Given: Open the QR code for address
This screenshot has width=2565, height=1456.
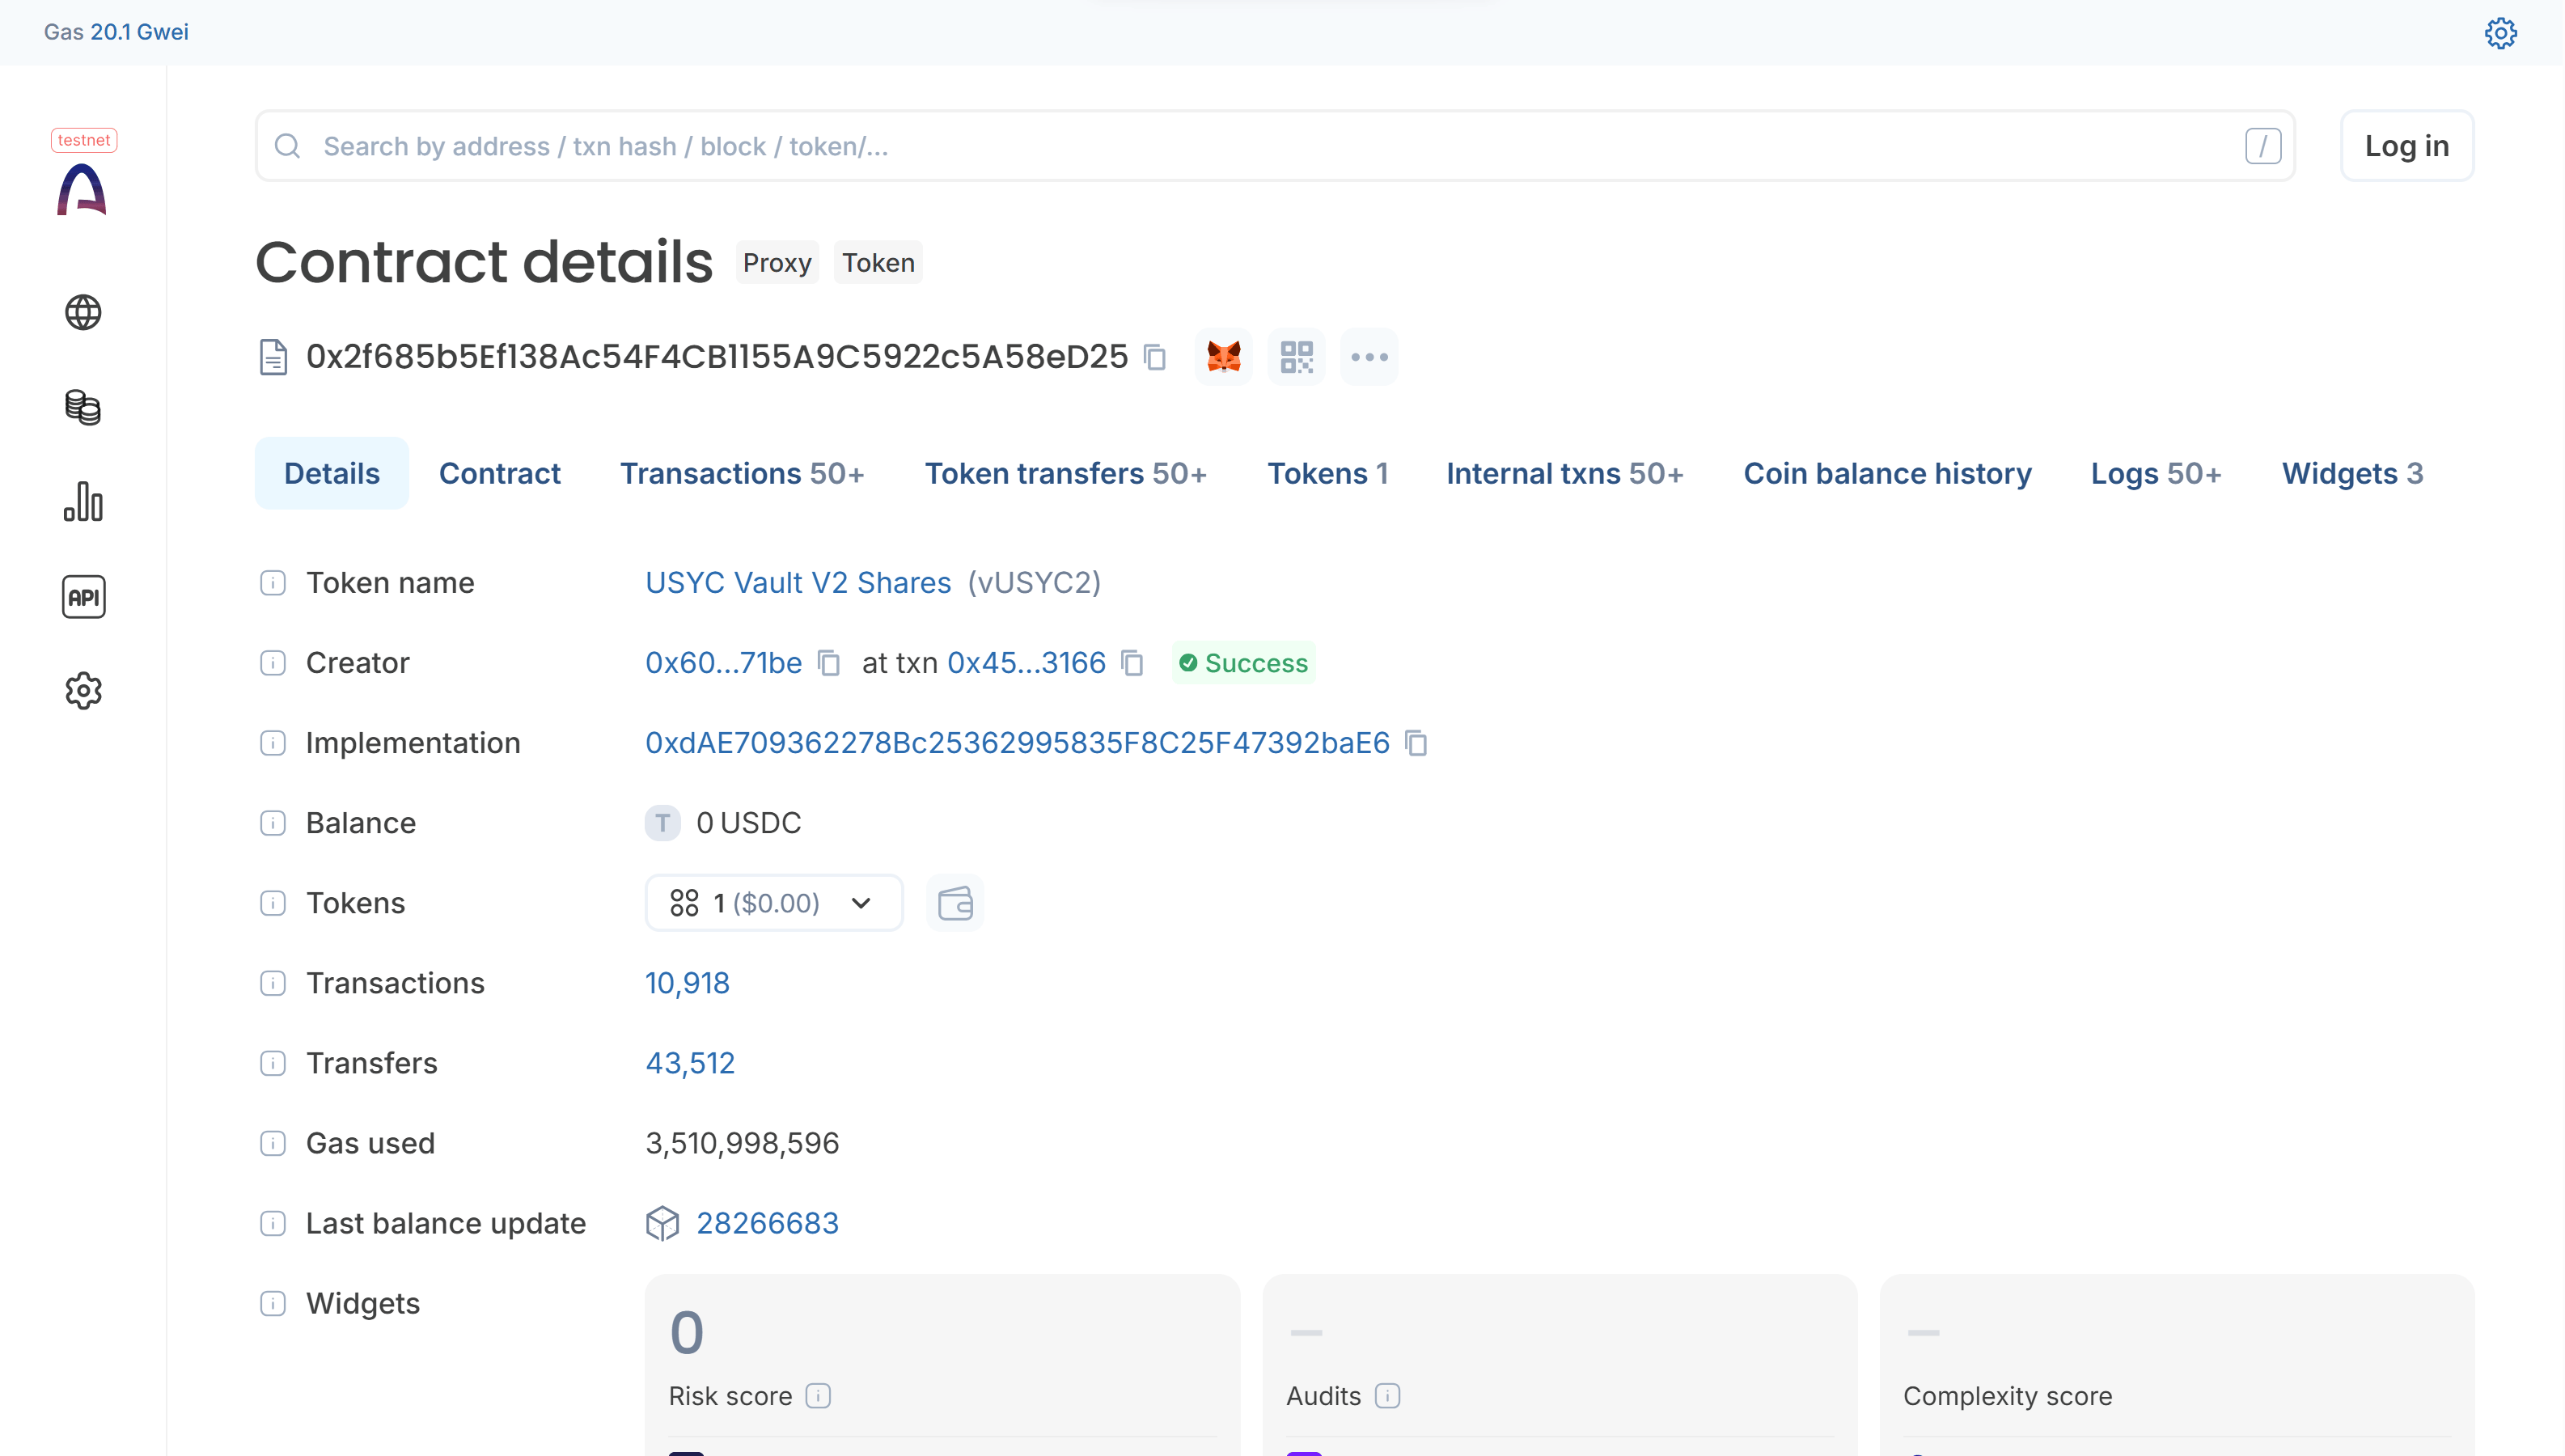Looking at the screenshot, I should coord(1296,357).
